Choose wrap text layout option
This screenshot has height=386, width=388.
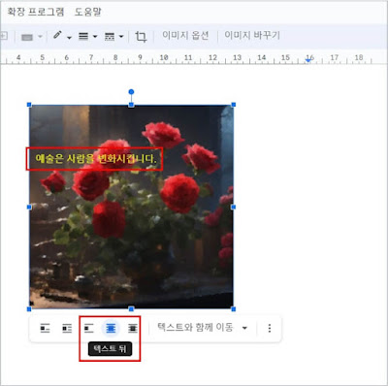pos(67,329)
